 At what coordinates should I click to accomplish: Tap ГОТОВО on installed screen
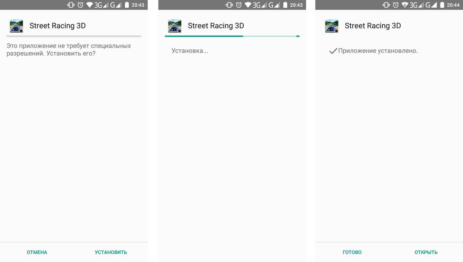352,252
